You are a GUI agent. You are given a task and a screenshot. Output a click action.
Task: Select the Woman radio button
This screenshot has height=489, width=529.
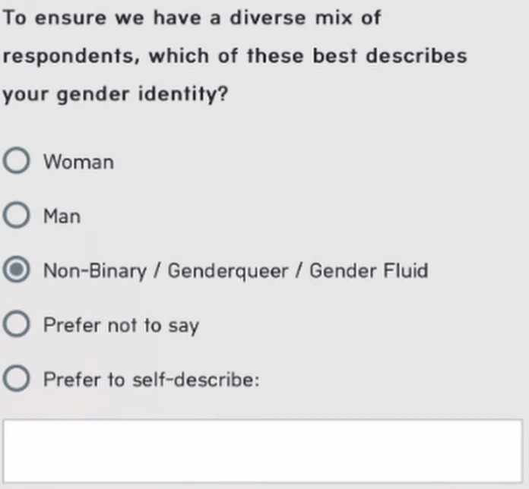pos(17,162)
